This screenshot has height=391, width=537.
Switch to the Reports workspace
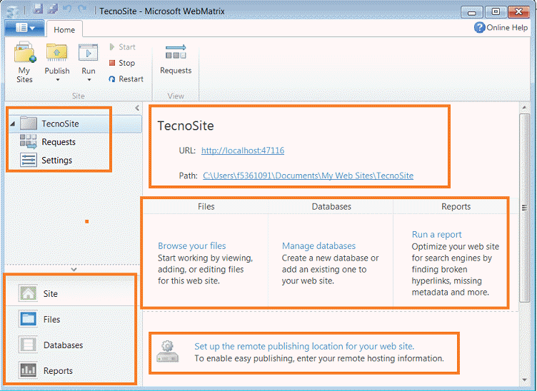point(70,370)
